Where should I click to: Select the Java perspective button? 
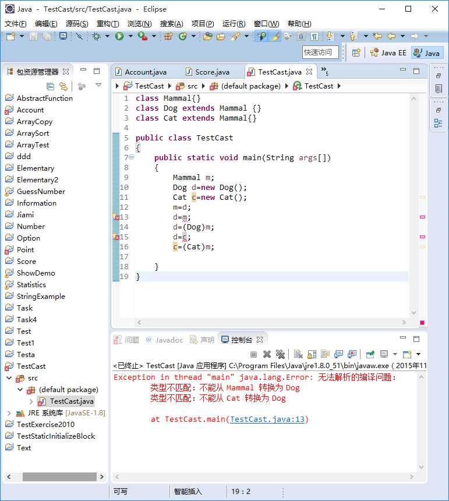[x=427, y=53]
